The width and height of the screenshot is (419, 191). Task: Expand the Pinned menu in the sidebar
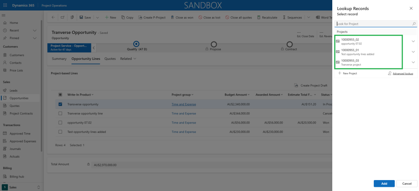(34, 38)
